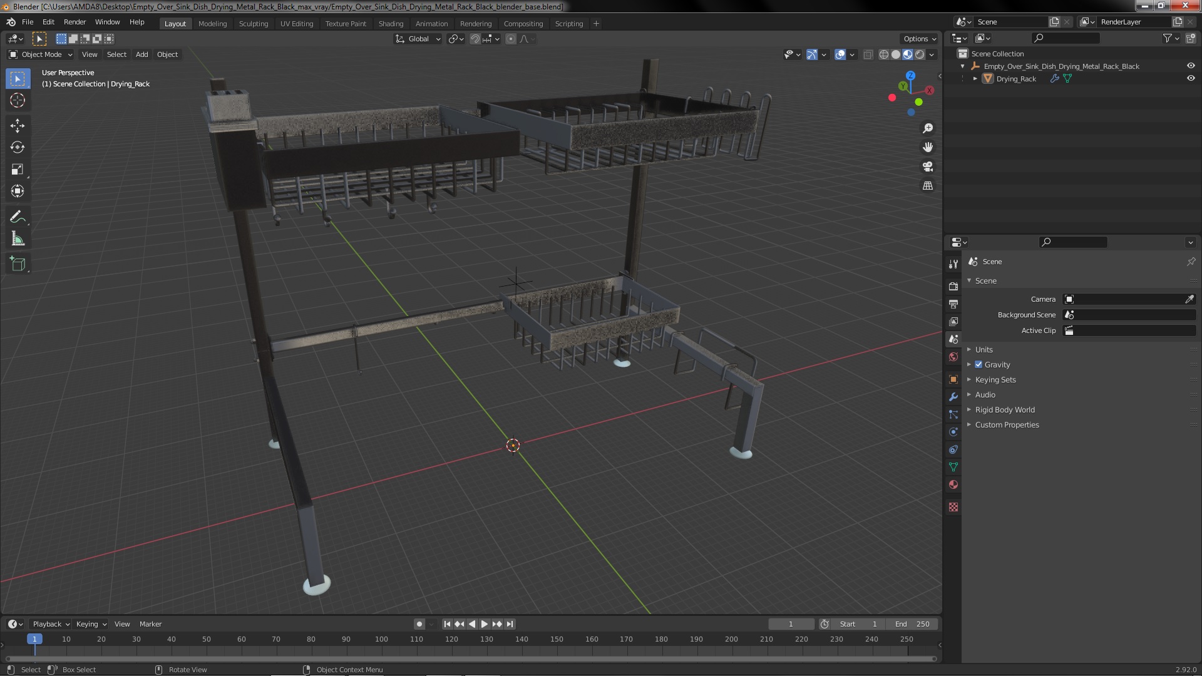Click frame 100 on the timeline

[x=381, y=640]
